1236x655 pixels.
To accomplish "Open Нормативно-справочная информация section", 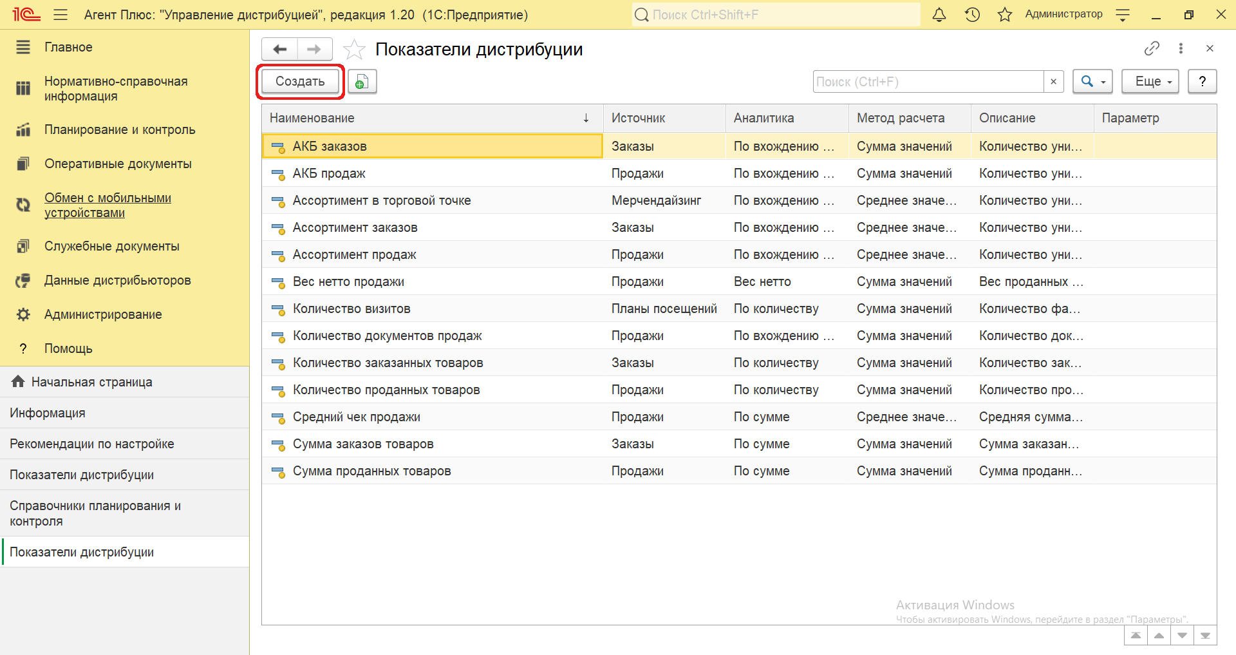I will point(124,89).
